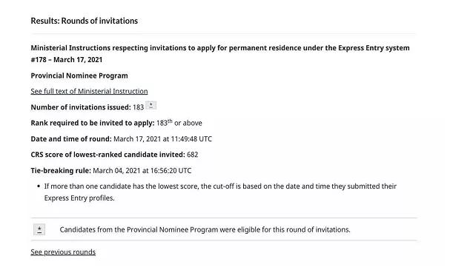Click the Rank required to be invited label
This screenshot has height=276, width=453.
click(x=93, y=123)
